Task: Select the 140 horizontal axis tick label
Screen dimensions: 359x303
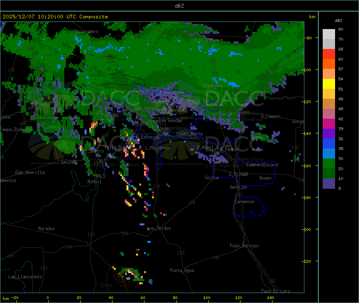Action: pyautogui.click(x=270, y=298)
